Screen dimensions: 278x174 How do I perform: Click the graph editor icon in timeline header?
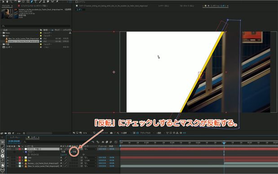[x=116, y=142]
